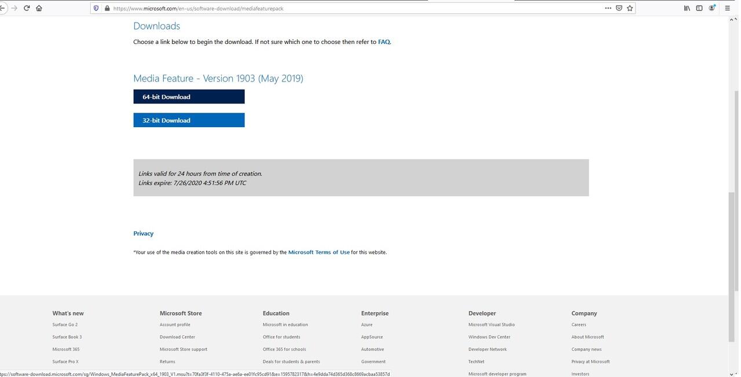
Task: Open page actions three-dot menu
Action: coord(608,8)
